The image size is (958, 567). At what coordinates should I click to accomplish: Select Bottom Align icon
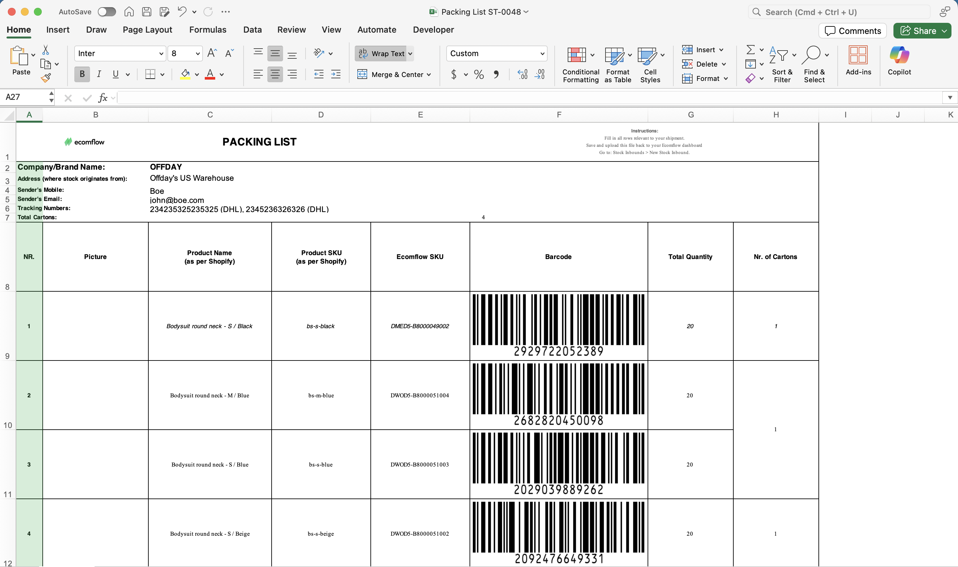click(292, 53)
